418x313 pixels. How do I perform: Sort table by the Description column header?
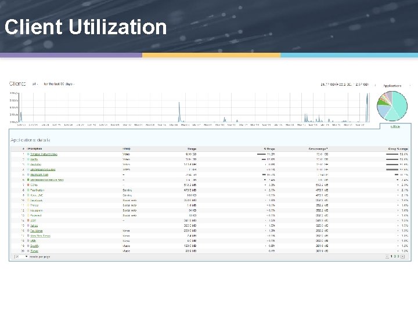(34, 148)
